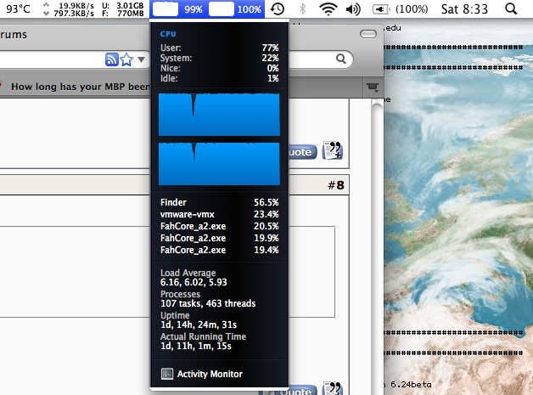Open the battery status icon

[x=381, y=9]
